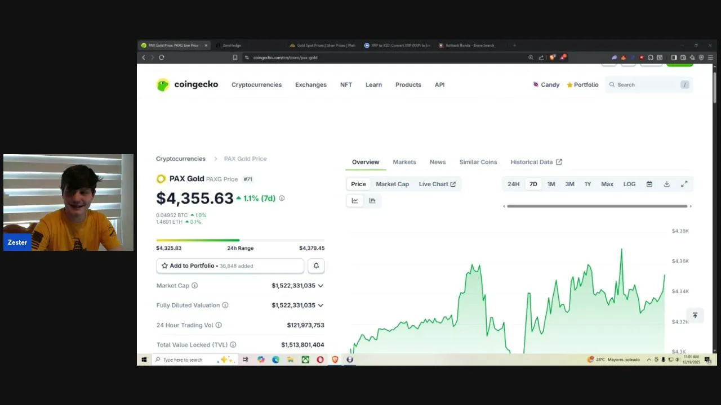Open Microsoft Edge from taskbar
721x405 pixels.
tap(275, 359)
